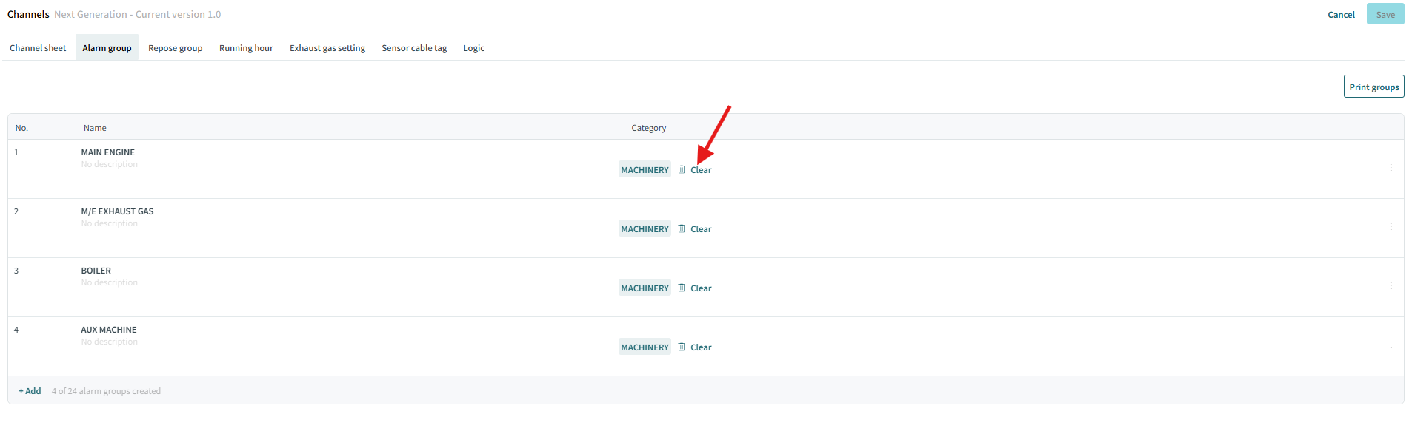The image size is (1412, 434).
Task: Switch to the Channel sheet tab
Action: click(x=38, y=48)
